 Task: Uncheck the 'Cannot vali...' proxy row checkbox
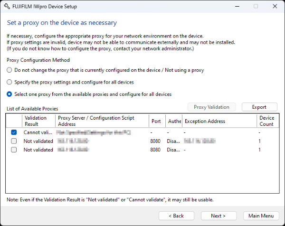pyautogui.click(x=14, y=132)
